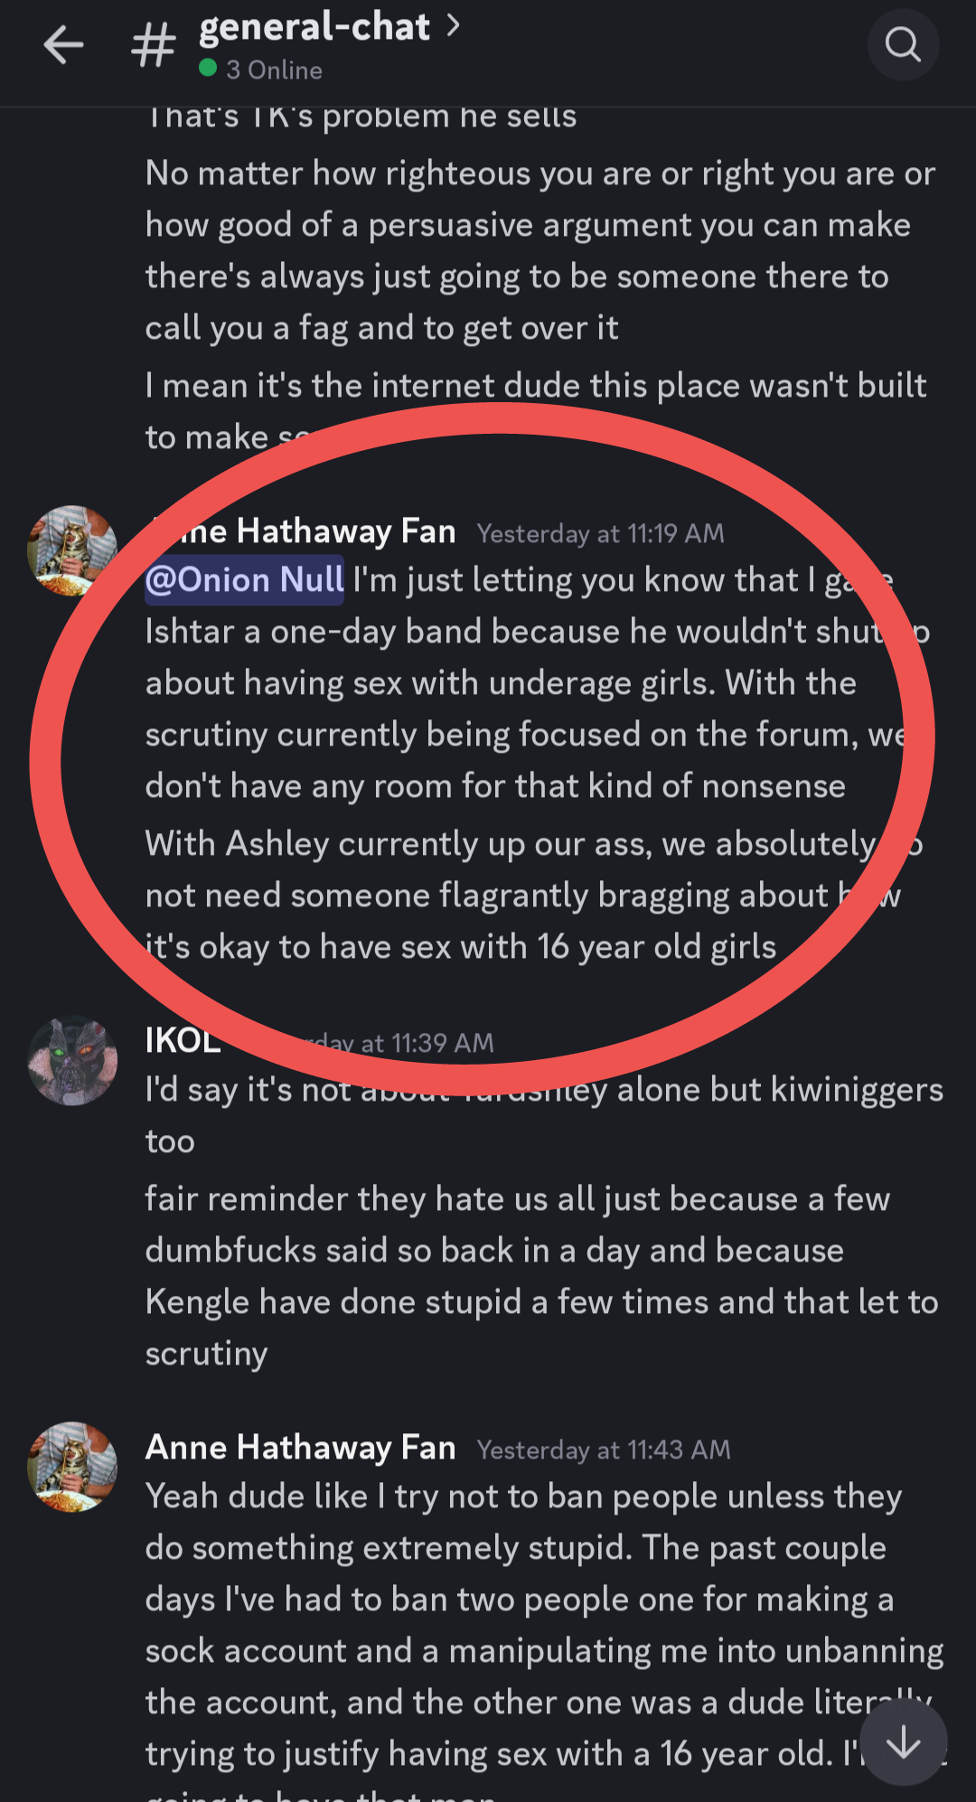This screenshot has height=1802, width=976.
Task: Click the hash channel icon
Action: pos(154,45)
